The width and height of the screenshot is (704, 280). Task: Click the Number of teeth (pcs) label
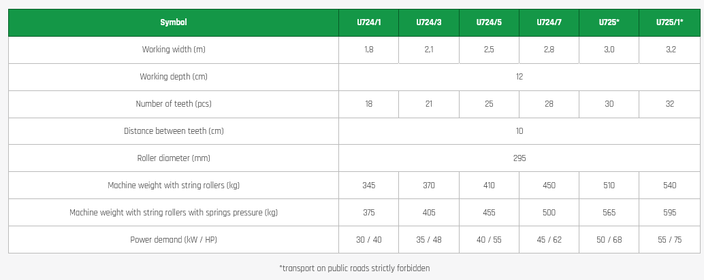(x=173, y=104)
